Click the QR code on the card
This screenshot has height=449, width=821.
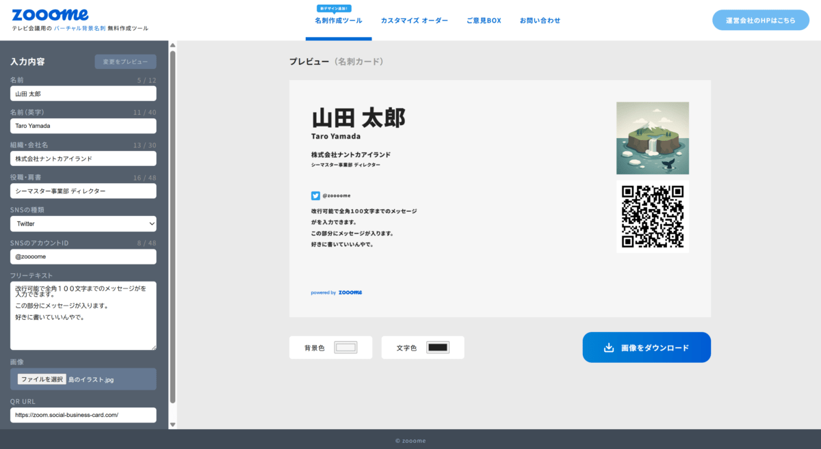[652, 217]
